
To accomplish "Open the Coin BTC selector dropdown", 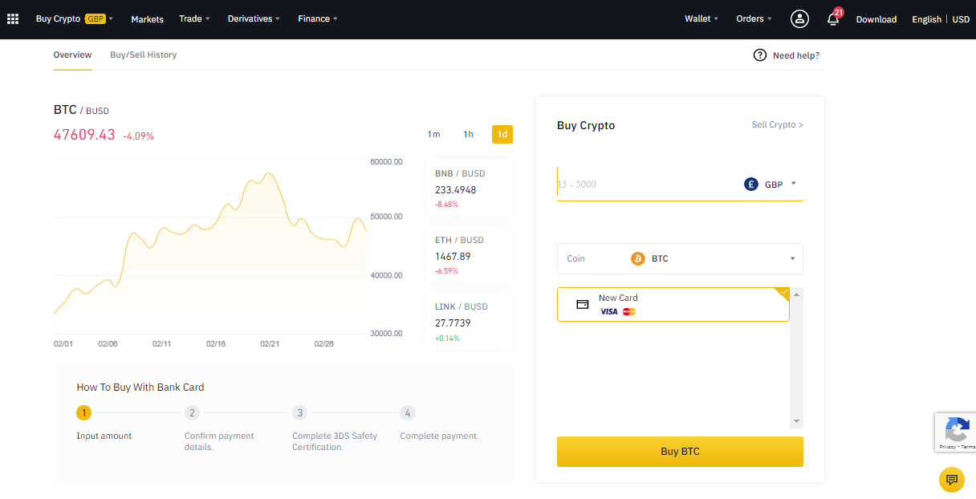I will tap(680, 259).
